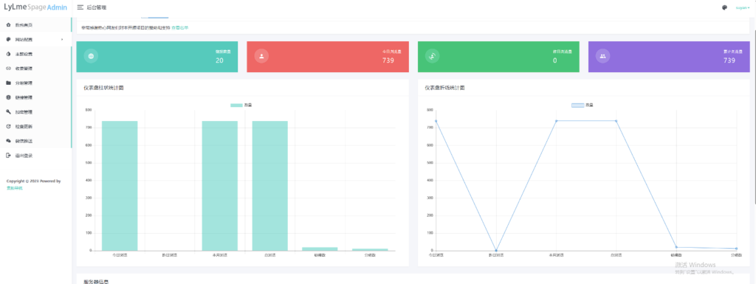Click the globe icon in the teal card

point(91,56)
